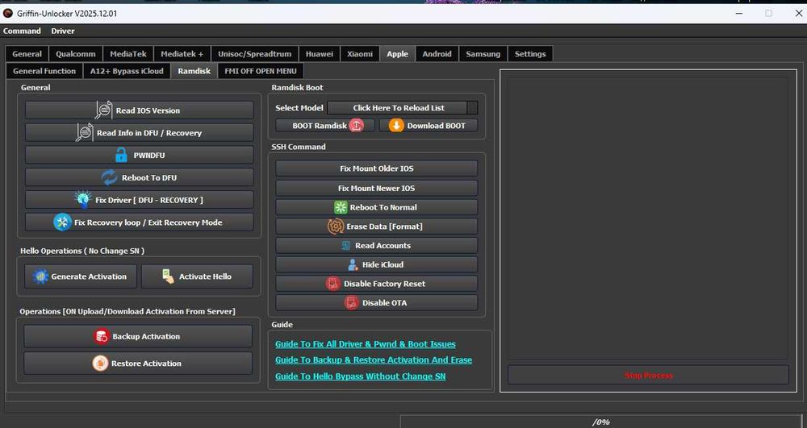Switch to the Android tab

pyautogui.click(x=437, y=54)
